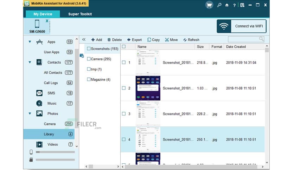Check the Camera (295) album checkbox
This screenshot has height=170, width=294.
89,59
